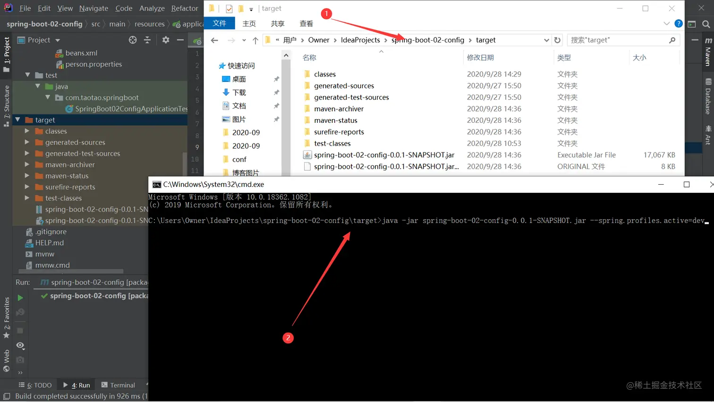This screenshot has height=402, width=714.
Task: Click 用户 in Explorer breadcrumb
Action: 290,40
